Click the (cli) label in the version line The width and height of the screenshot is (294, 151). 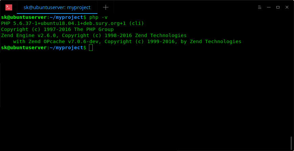click(x=136, y=23)
